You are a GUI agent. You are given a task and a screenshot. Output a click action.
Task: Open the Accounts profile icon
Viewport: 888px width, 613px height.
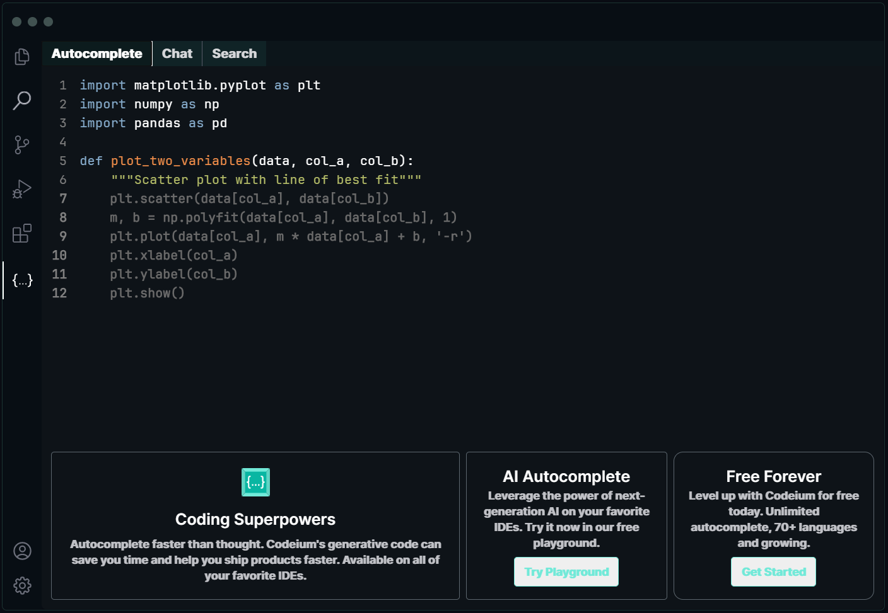click(22, 551)
